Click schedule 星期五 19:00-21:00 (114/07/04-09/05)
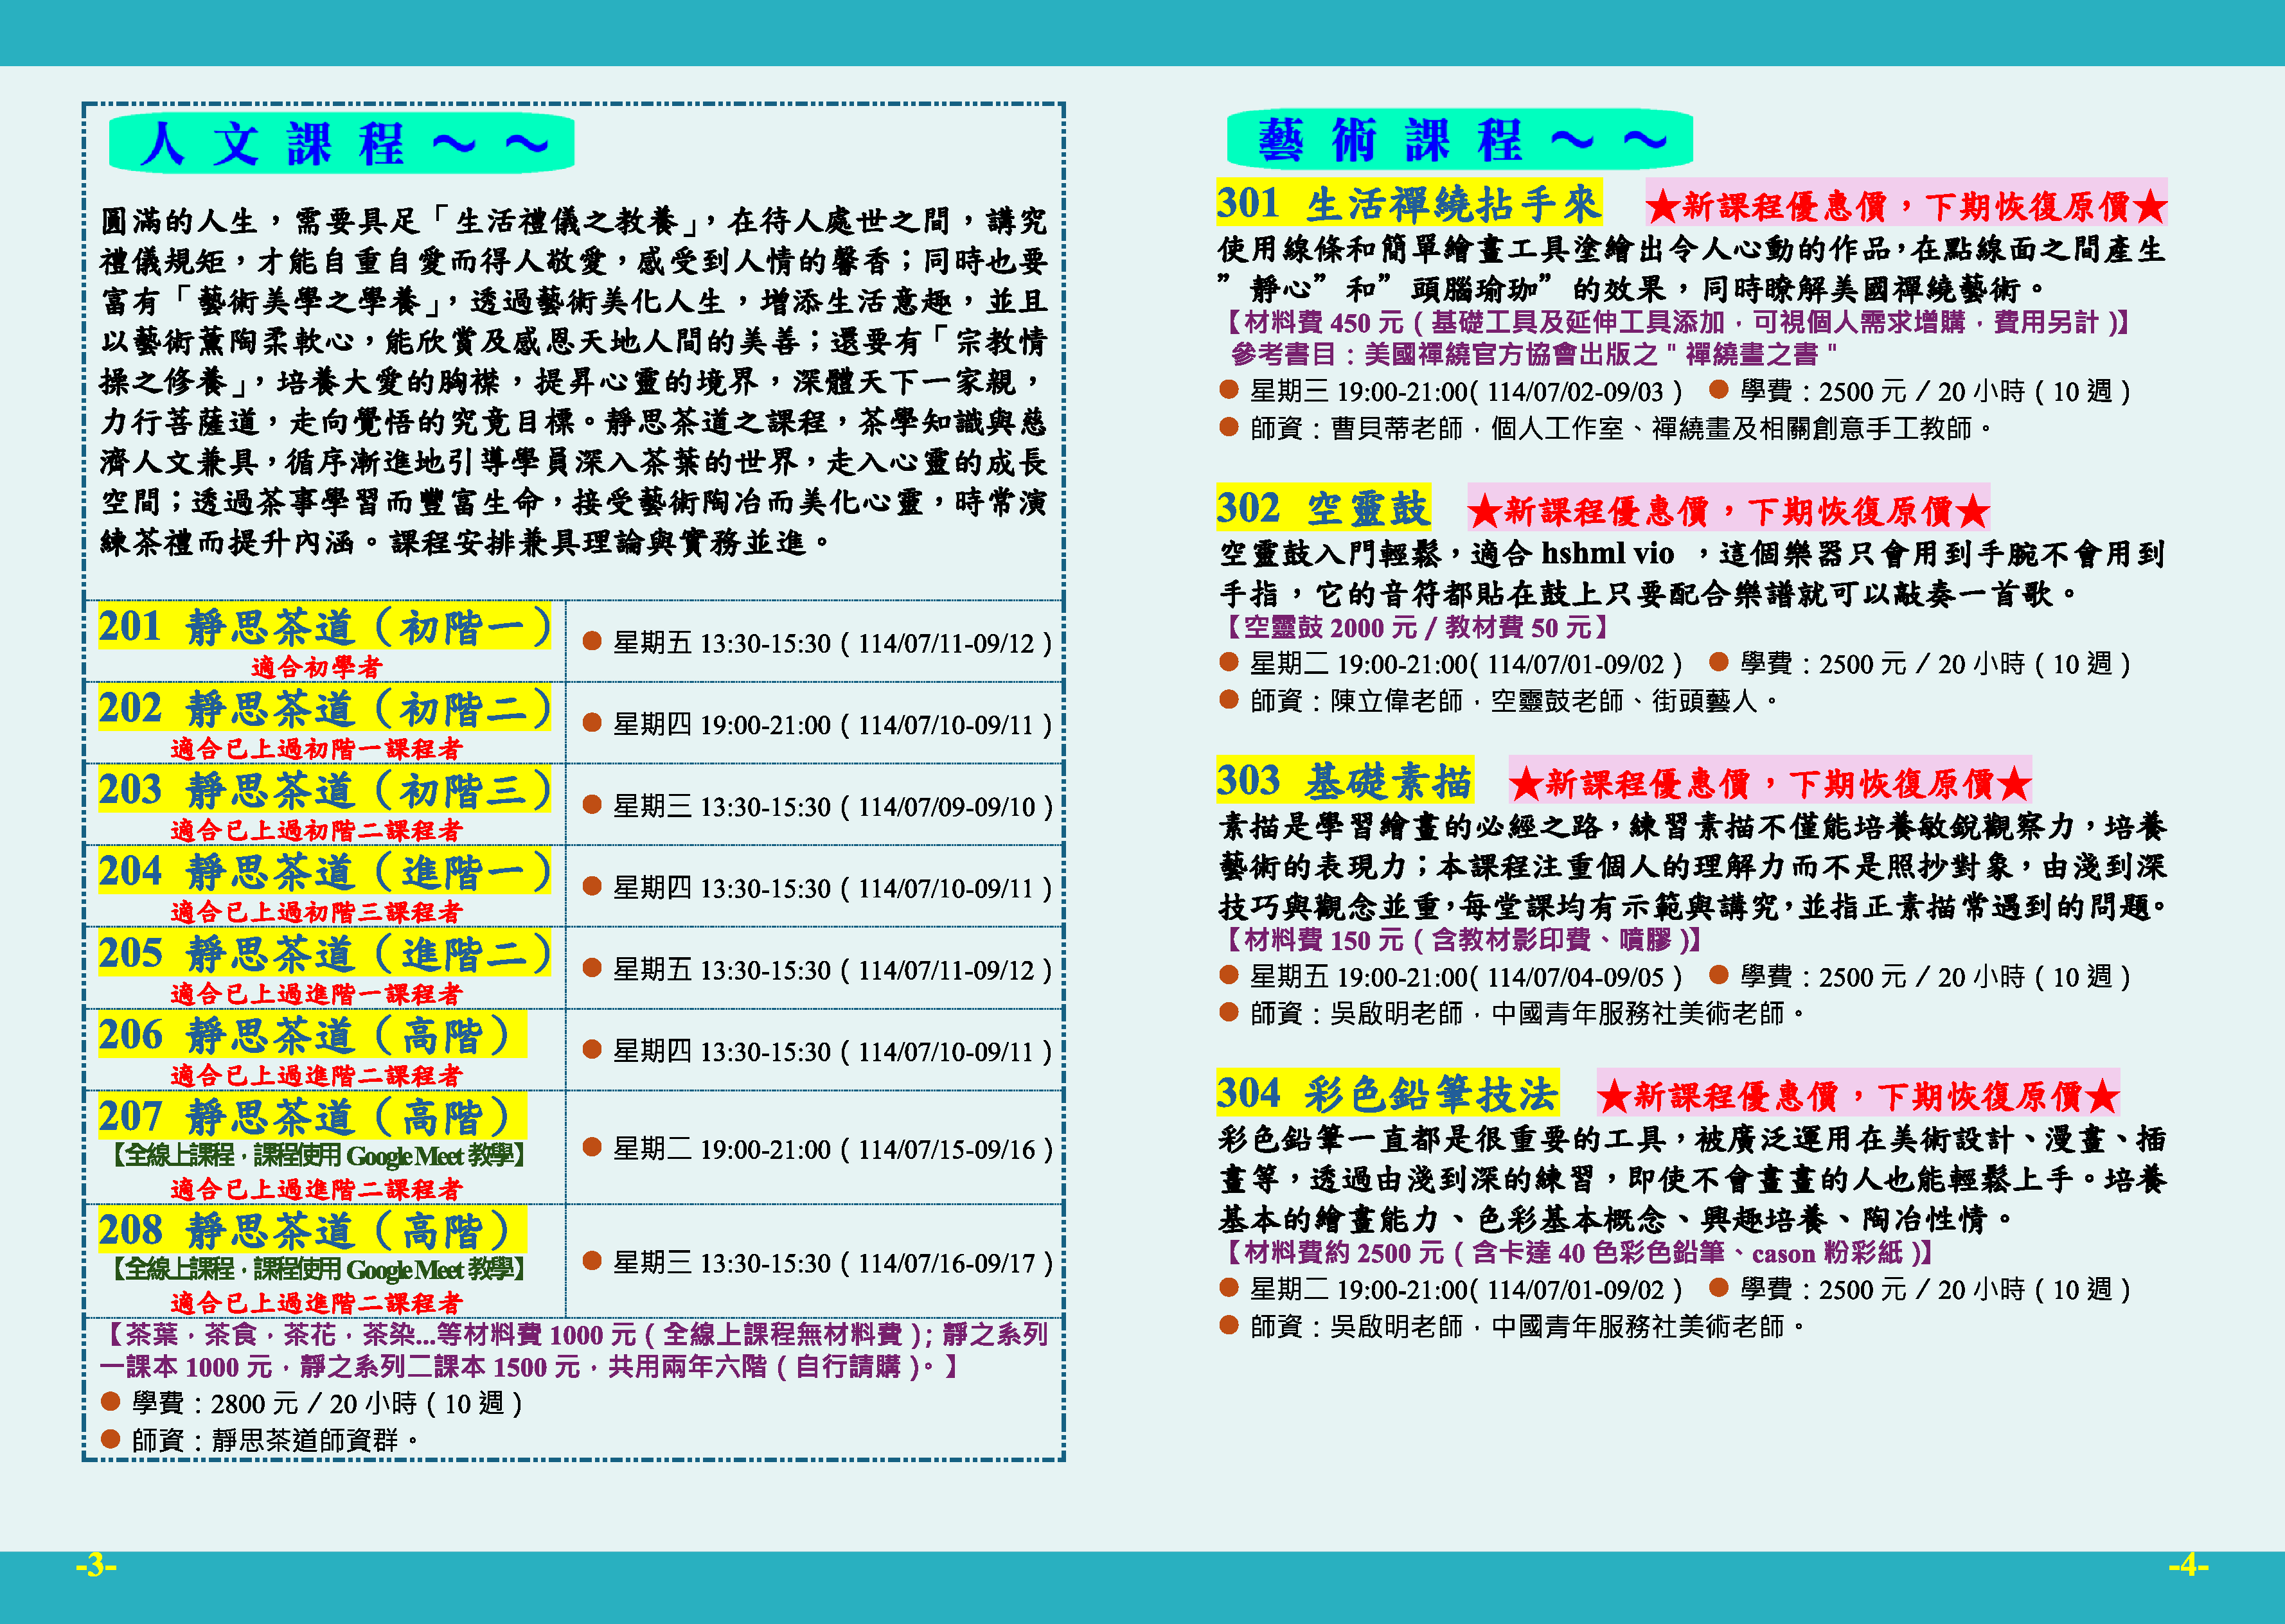Screen dimensions: 2285x1624 pyautogui.click(x=1451, y=977)
